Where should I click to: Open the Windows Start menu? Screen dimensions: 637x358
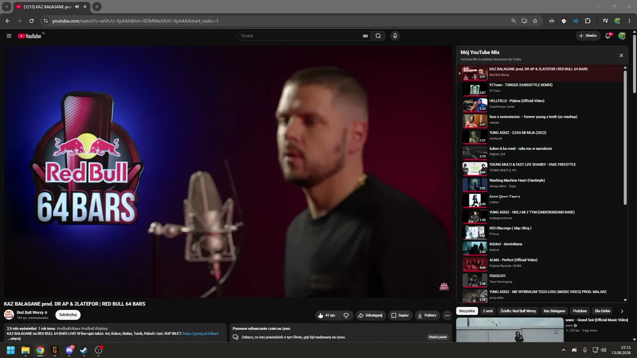[10, 350]
